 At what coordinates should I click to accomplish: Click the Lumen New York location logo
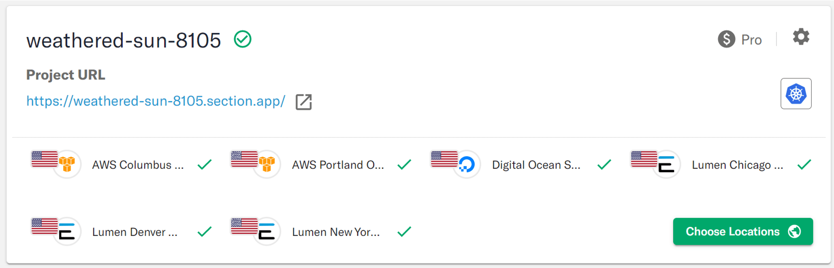click(267, 232)
